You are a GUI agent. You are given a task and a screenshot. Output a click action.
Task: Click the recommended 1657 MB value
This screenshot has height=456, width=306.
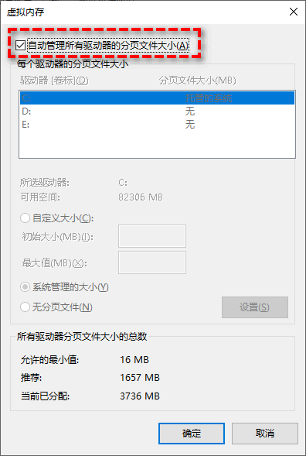[140, 378]
